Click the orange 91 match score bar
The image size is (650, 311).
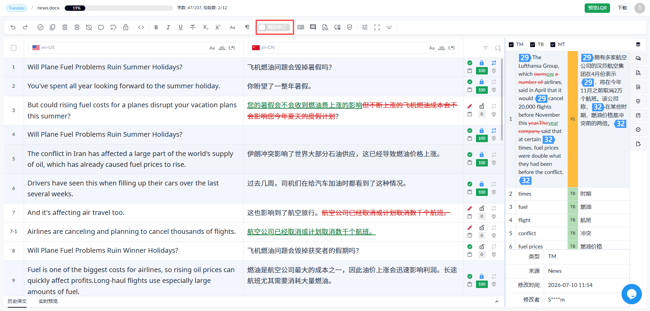(x=572, y=119)
